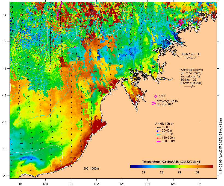Click the magenta 300-600m arrow legend icon
Screen dimensions: 224x186
(158, 141)
